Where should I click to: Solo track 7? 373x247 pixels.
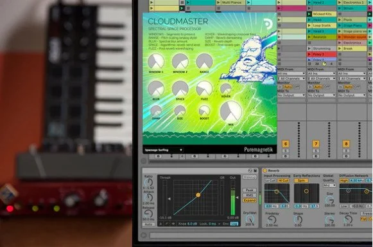[316, 151]
